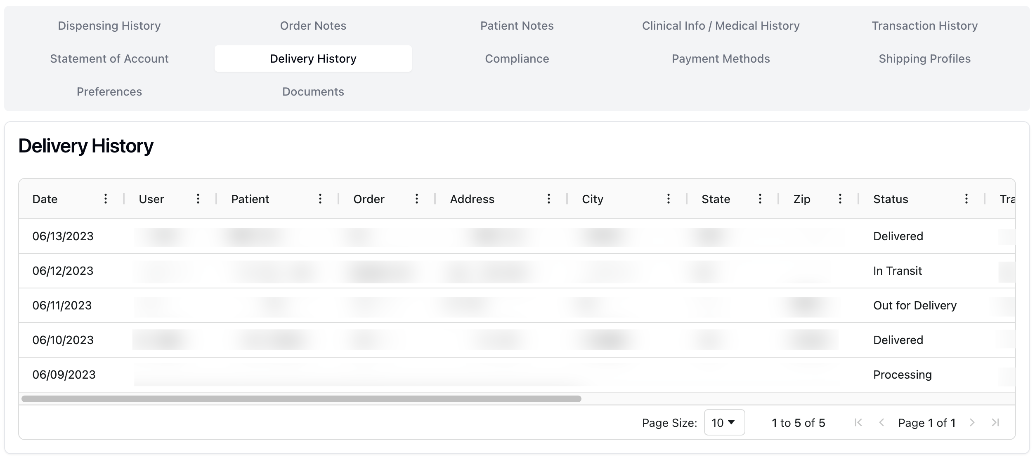Image resolution: width=1035 pixels, height=459 pixels.
Task: Open the City column options menu
Action: point(669,199)
